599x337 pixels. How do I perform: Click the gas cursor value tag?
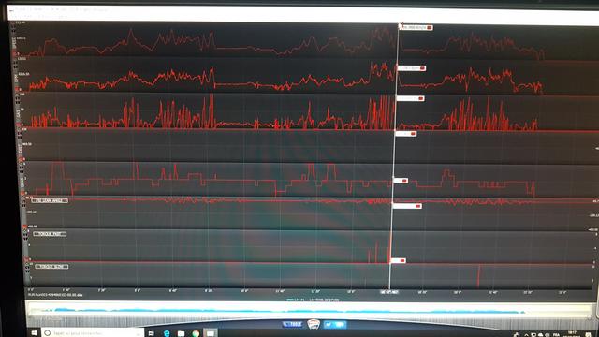pos(410,98)
